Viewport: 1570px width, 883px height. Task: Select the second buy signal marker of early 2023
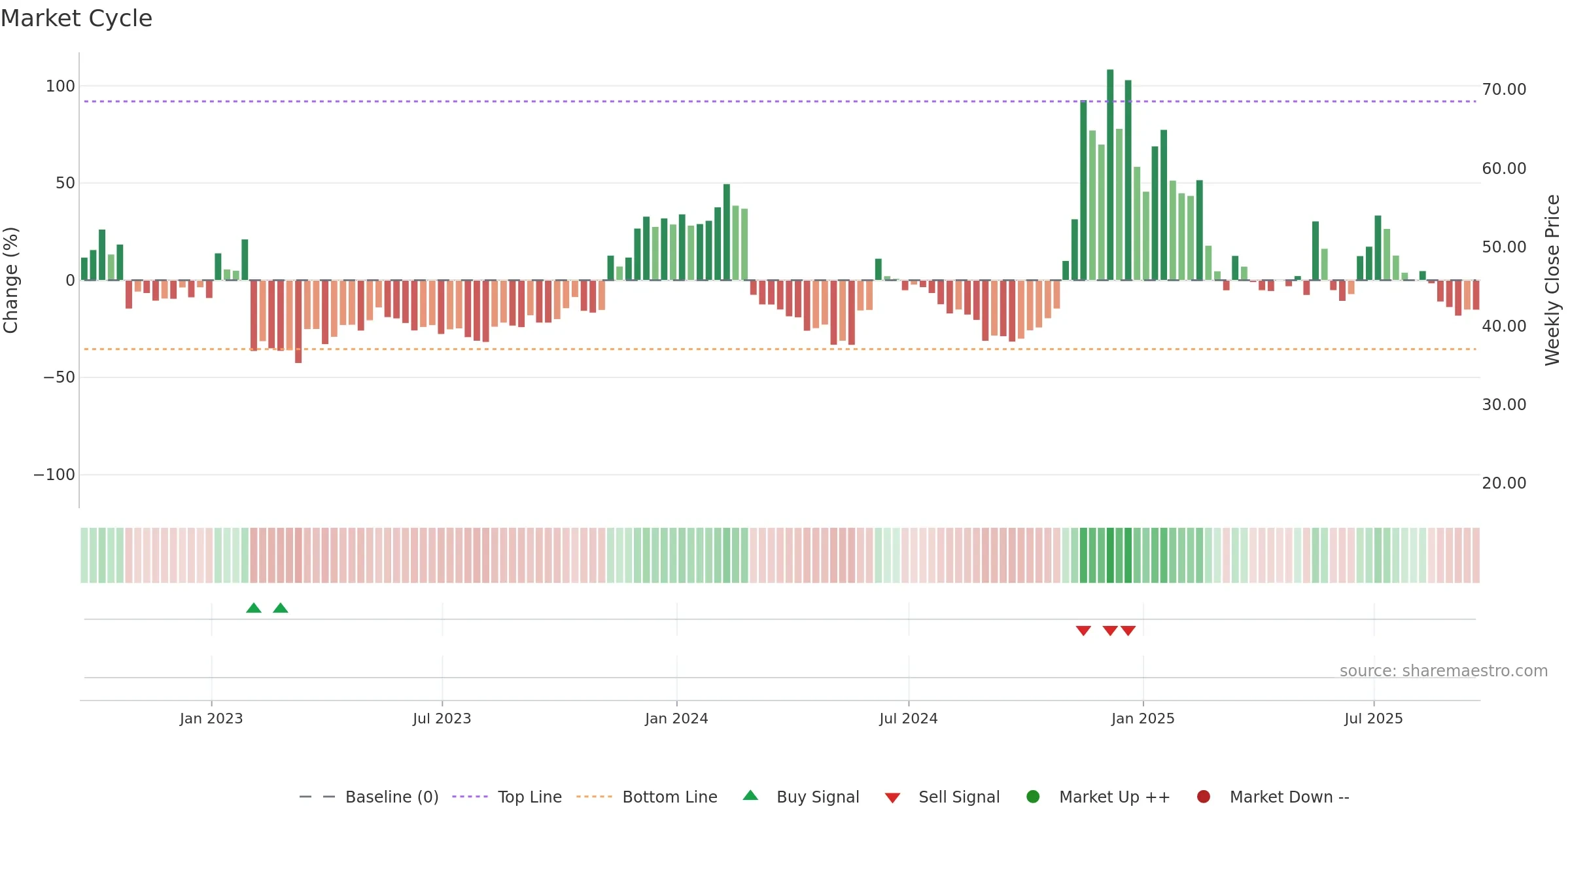pos(281,608)
